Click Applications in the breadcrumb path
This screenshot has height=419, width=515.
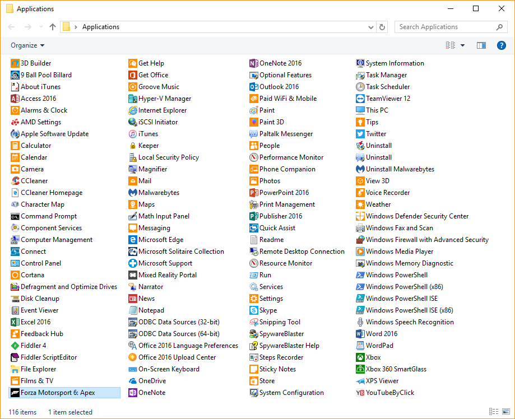point(101,26)
